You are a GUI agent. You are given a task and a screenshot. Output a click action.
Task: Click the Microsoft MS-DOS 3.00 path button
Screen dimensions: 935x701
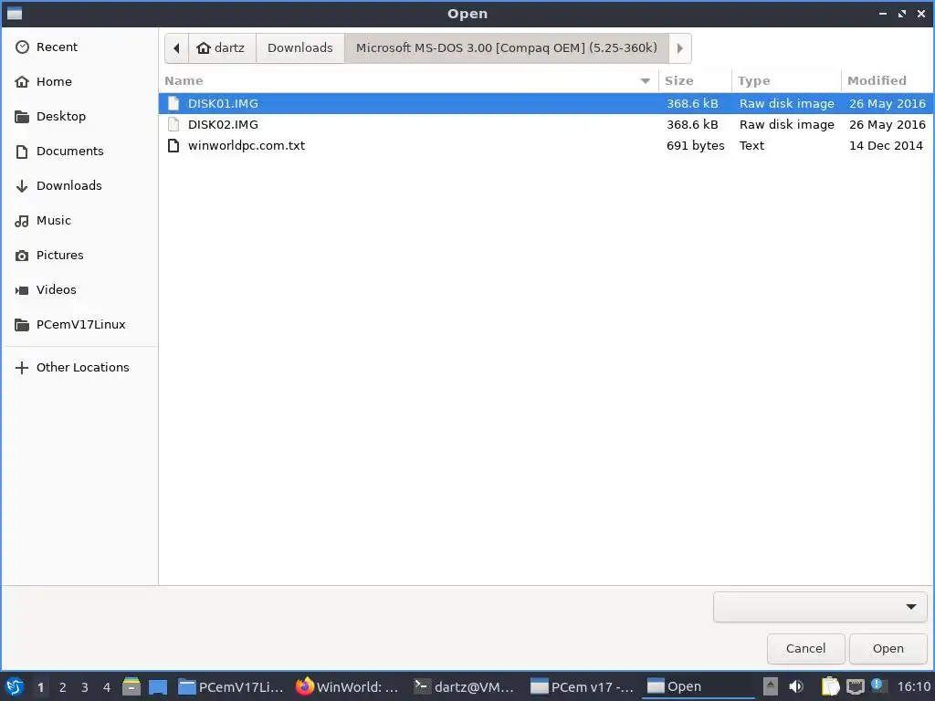[506, 48]
